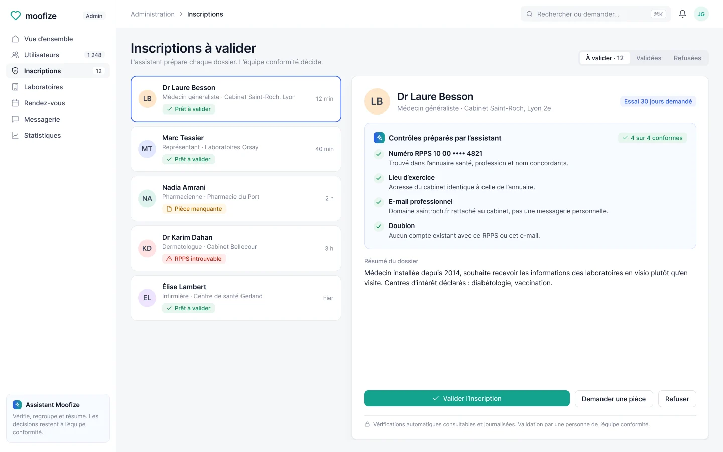Open Messagerie from sidebar
Viewport: 723px width, 452px height.
pyautogui.click(x=58, y=119)
